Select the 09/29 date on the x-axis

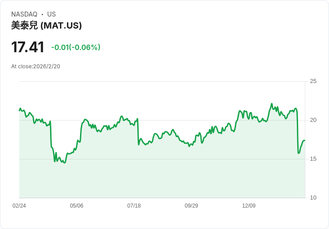[191, 206]
